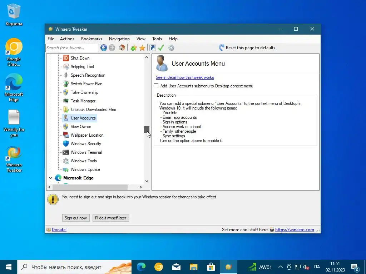
Task: Click the Windows Update tree icon
Action: (x=66, y=169)
